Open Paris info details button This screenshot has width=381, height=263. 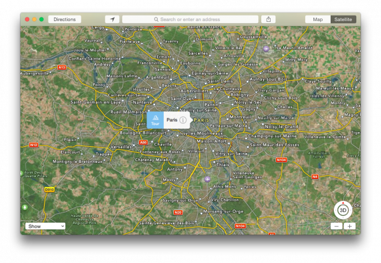[183, 120]
